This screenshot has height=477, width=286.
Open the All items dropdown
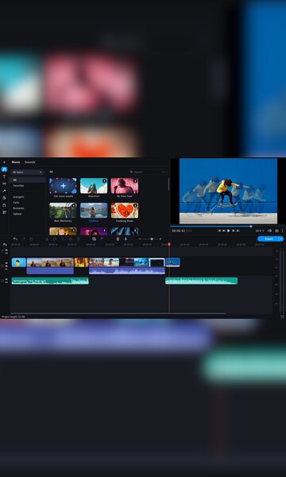(x=27, y=173)
